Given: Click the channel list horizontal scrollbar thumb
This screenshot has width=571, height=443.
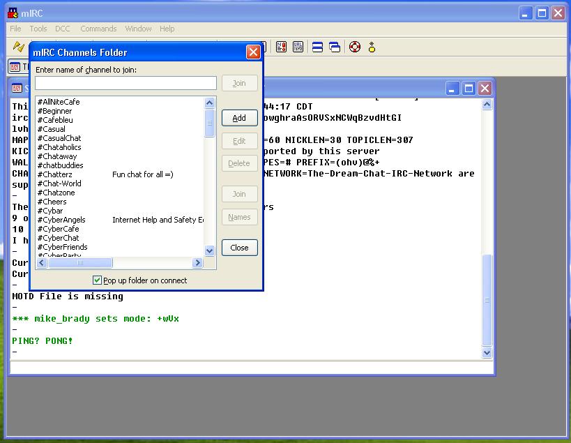Looking at the screenshot, I should click(80, 263).
